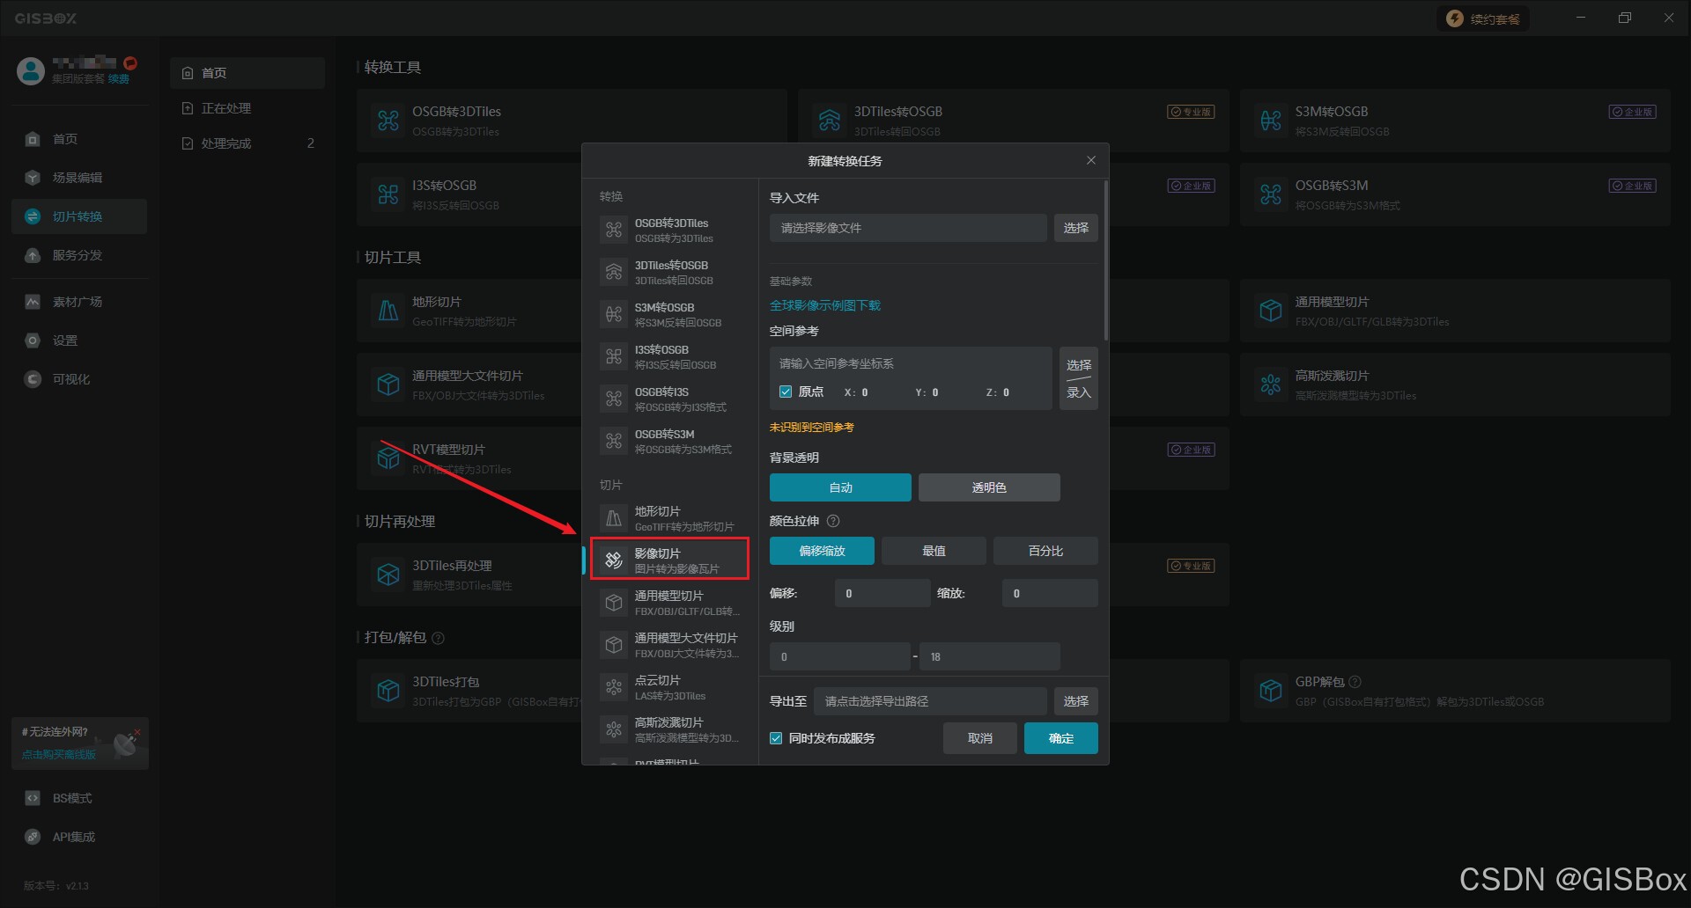Open 可视化 visualization icon
Image resolution: width=1691 pixels, height=908 pixels.
tap(33, 379)
